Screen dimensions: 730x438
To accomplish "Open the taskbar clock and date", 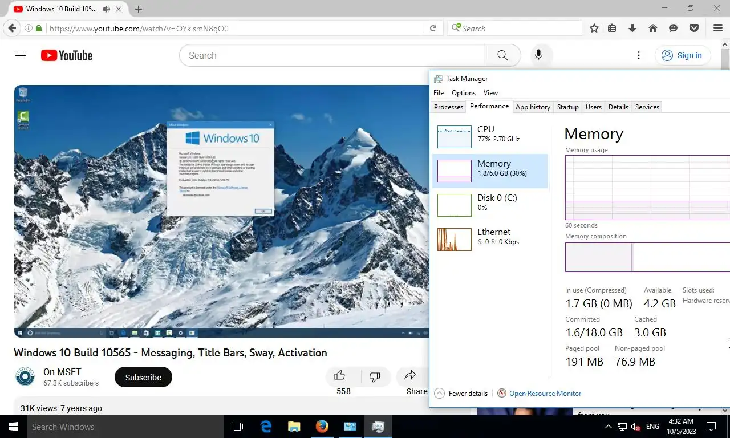I will click(x=682, y=427).
